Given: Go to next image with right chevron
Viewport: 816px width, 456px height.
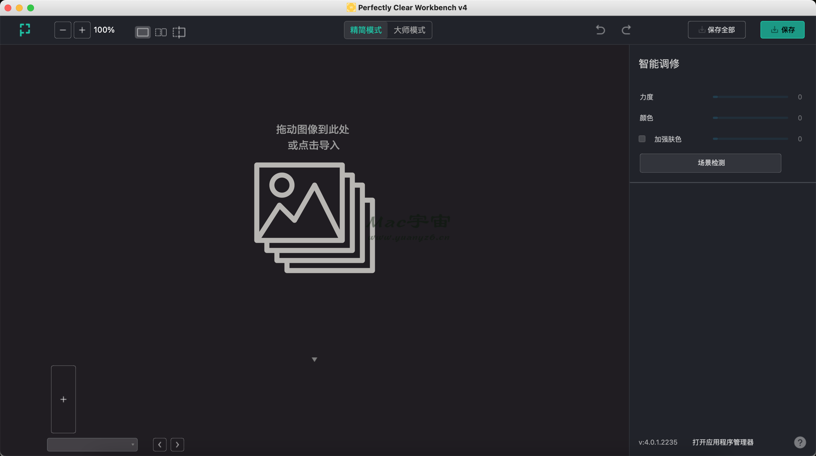Looking at the screenshot, I should pyautogui.click(x=177, y=445).
